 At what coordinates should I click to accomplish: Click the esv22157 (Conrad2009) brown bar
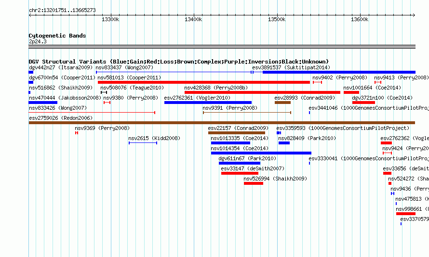(237, 133)
